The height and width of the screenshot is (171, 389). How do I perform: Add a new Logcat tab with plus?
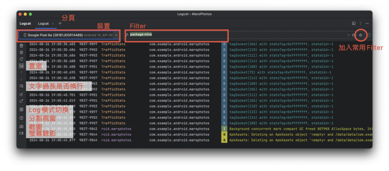pos(60,24)
